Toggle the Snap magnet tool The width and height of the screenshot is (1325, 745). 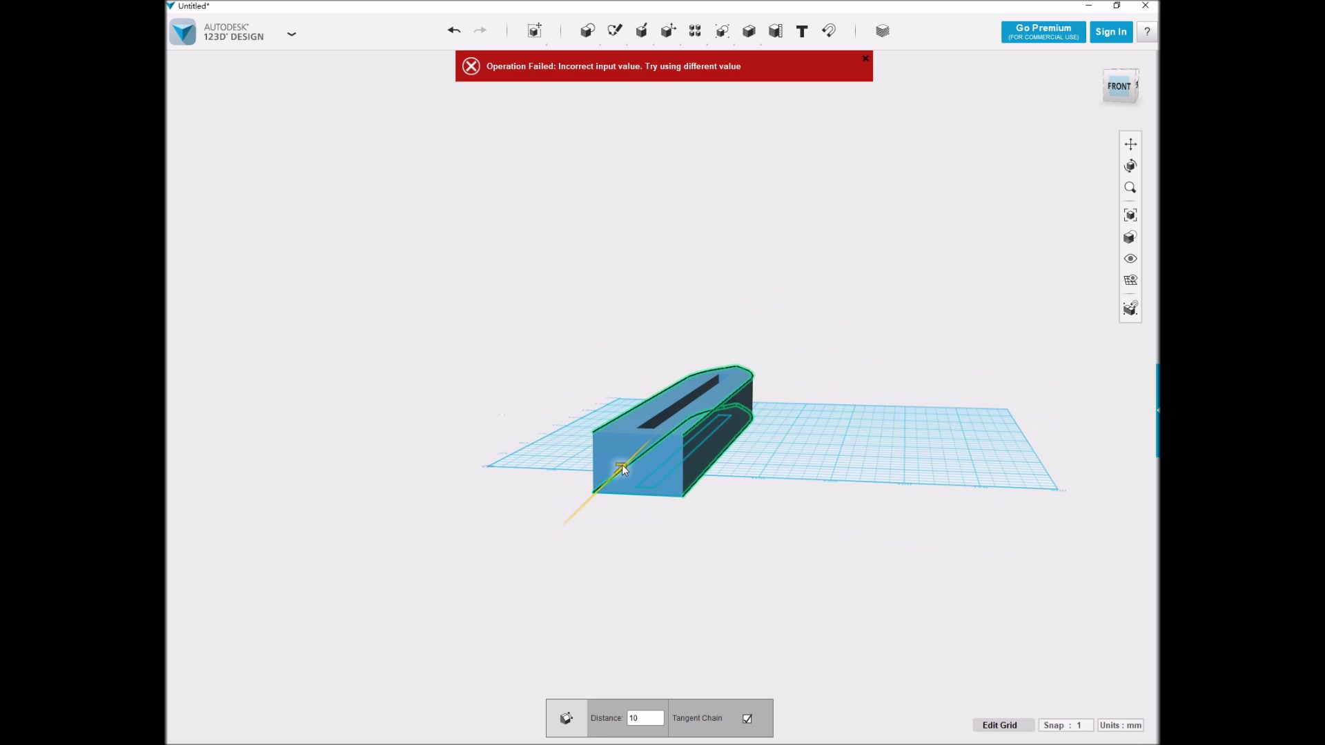[x=829, y=31]
